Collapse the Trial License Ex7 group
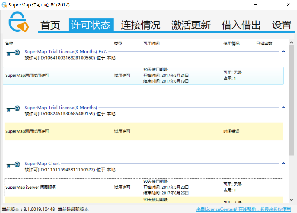The width and height of the screenshot is (297, 213). (284, 51)
